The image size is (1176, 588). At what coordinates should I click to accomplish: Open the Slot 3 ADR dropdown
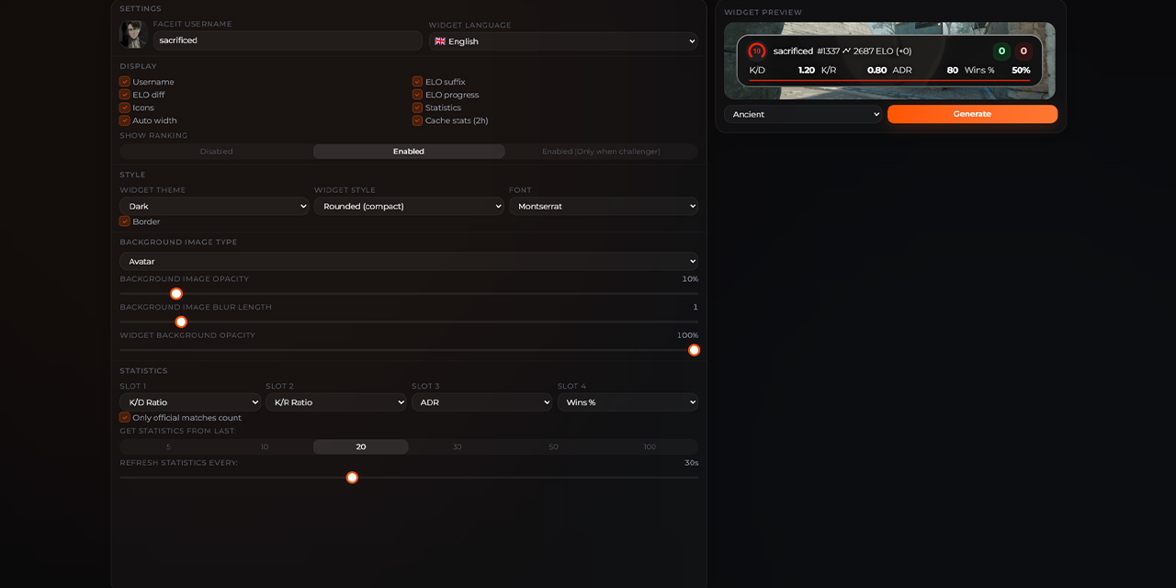tap(482, 401)
